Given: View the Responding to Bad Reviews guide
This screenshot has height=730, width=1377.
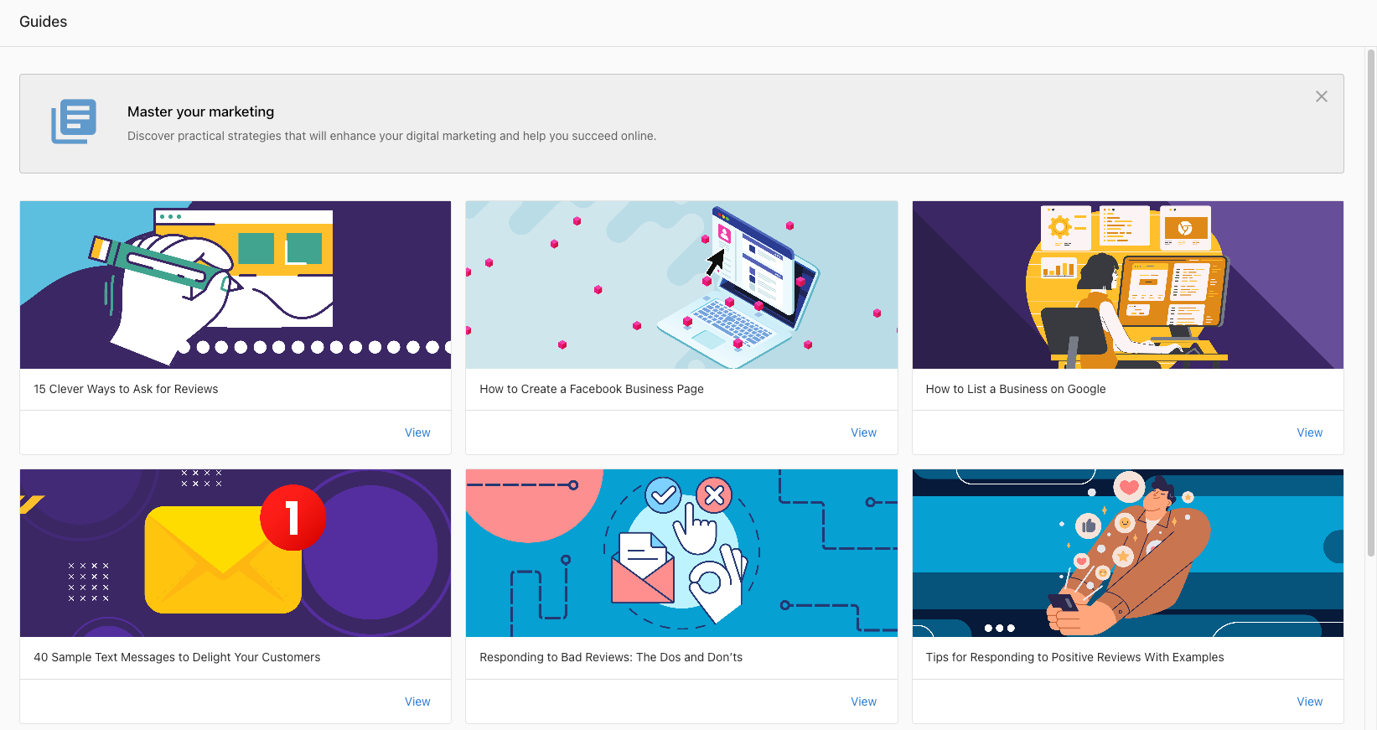Looking at the screenshot, I should pyautogui.click(x=863, y=702).
